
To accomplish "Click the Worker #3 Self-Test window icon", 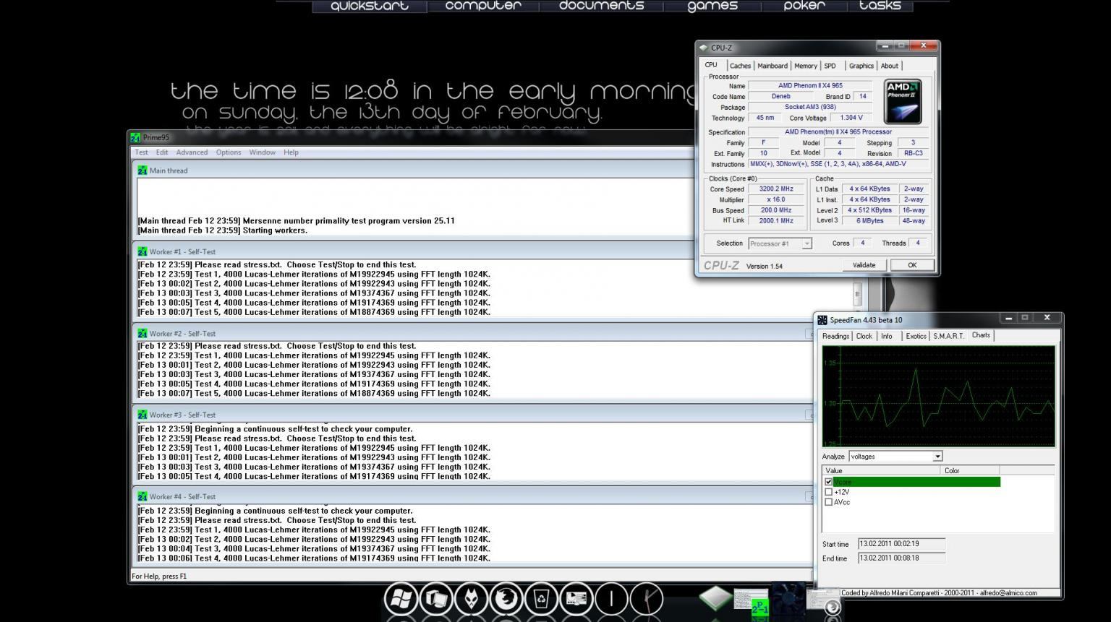I will (142, 415).
